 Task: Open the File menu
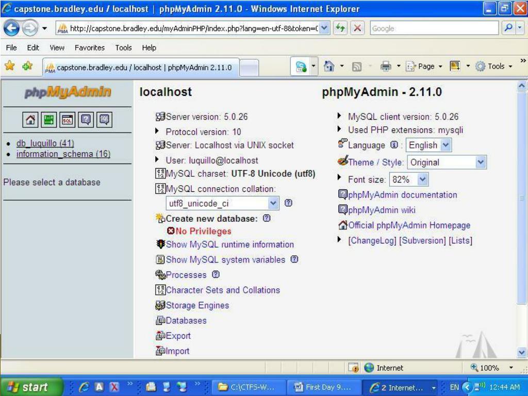click(x=11, y=47)
